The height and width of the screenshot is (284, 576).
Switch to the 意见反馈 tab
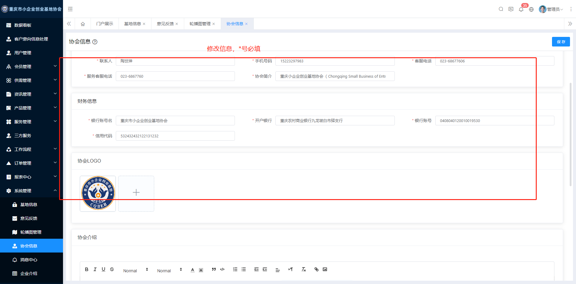click(x=165, y=24)
